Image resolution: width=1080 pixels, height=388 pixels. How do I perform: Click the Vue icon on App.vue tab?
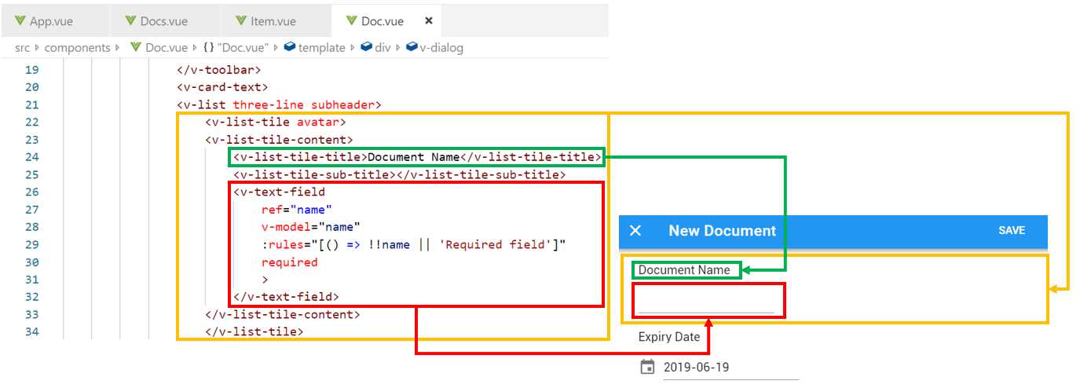(20, 21)
